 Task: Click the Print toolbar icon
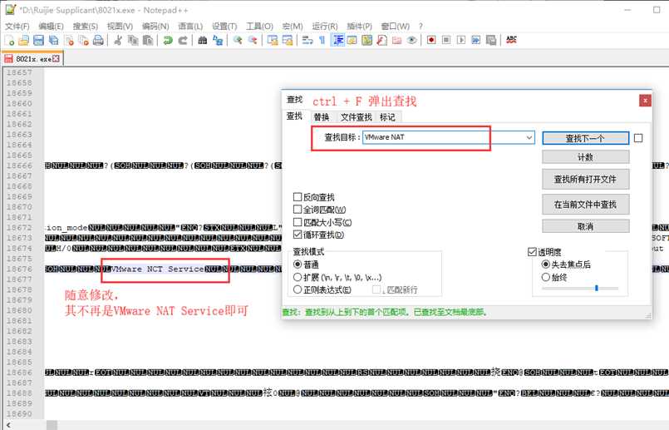(x=98, y=40)
